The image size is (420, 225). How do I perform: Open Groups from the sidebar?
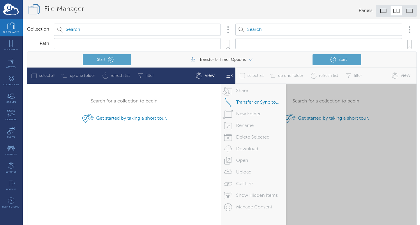(x=11, y=98)
